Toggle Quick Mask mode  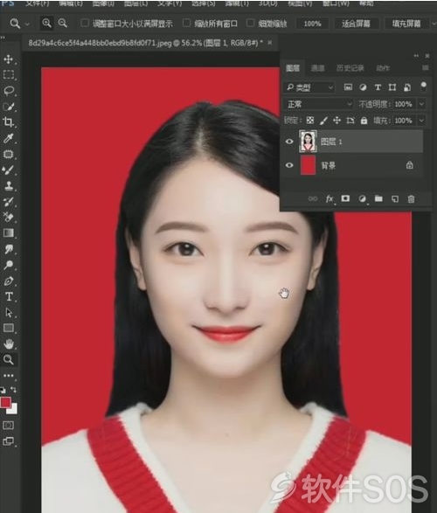[x=8, y=426]
